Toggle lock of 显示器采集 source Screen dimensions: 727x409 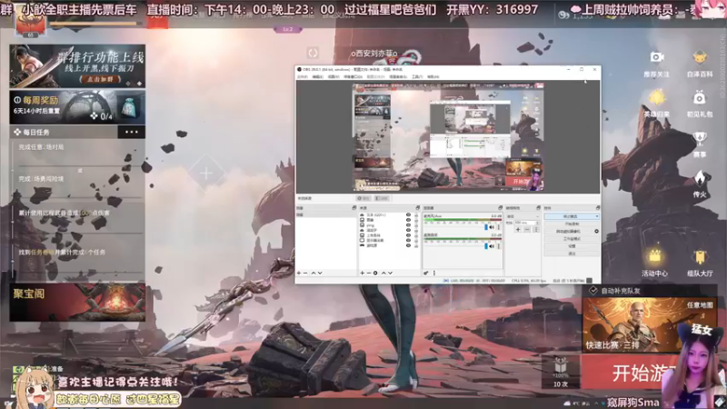pyautogui.click(x=416, y=241)
